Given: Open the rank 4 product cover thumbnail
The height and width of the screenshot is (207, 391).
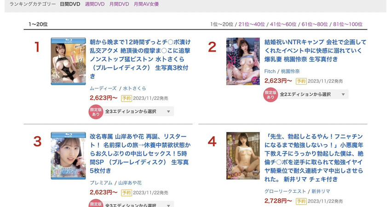Looking at the screenshot, I should point(243,155).
